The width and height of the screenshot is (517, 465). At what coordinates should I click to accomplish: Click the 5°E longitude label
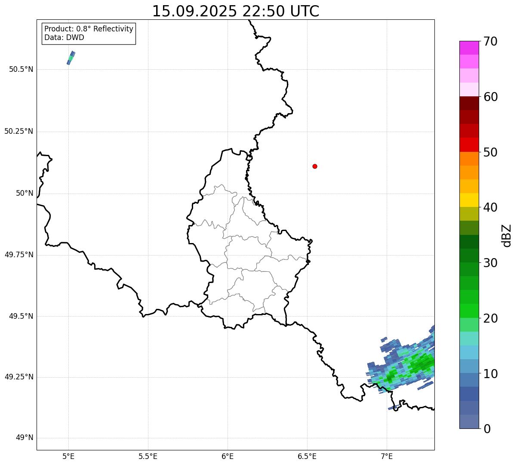68,456
